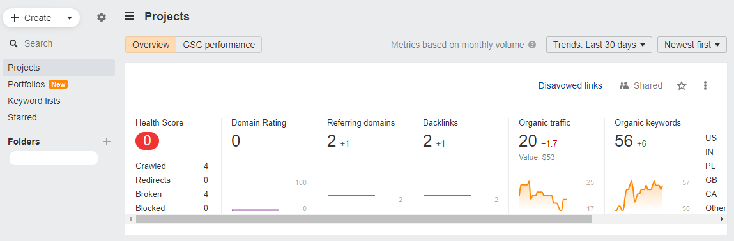The height and width of the screenshot is (241, 734).
Task: Click inside the Search input field
Action: pos(59,43)
